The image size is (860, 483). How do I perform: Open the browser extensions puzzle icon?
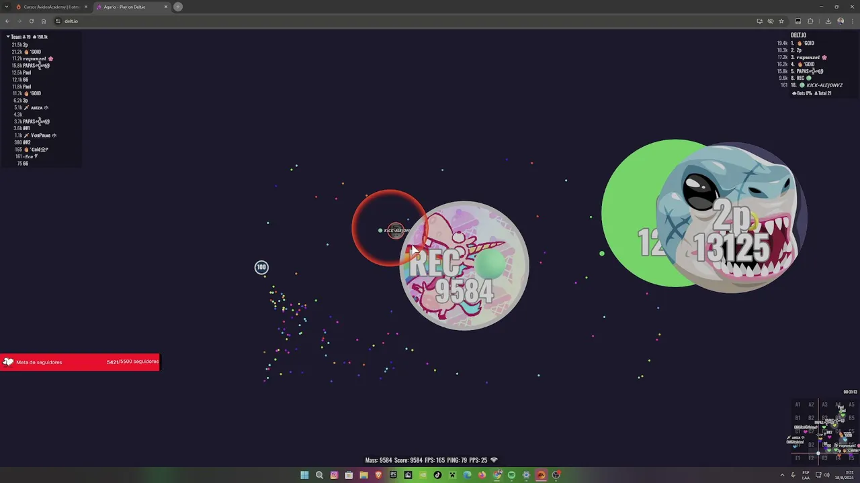[x=810, y=21]
